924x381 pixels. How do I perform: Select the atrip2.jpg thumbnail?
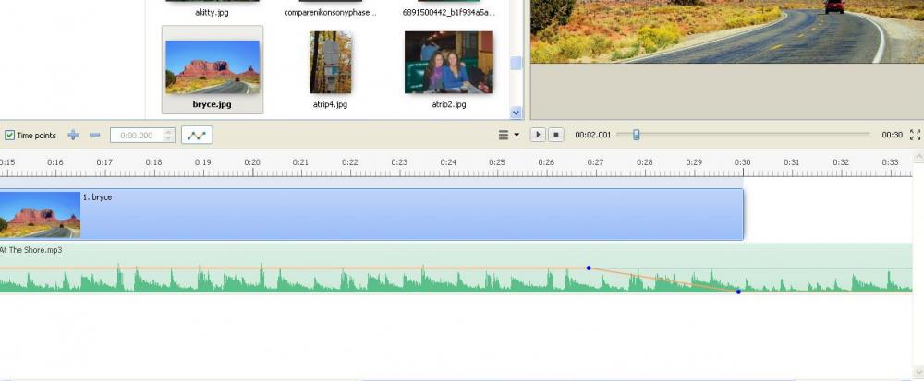[448, 63]
